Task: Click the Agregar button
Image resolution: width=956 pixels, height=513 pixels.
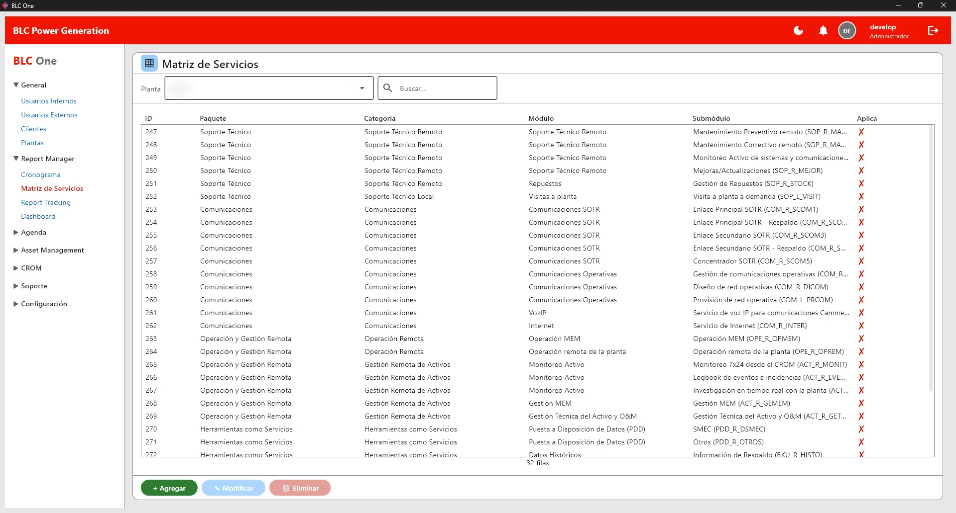Action: [169, 488]
